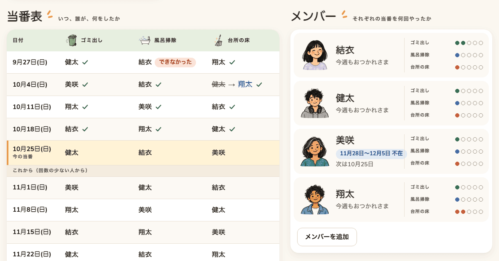The width and height of the screenshot is (499, 261).
Task: Click the checkmark next to 翔太 on 9月27日
Action: click(232, 62)
